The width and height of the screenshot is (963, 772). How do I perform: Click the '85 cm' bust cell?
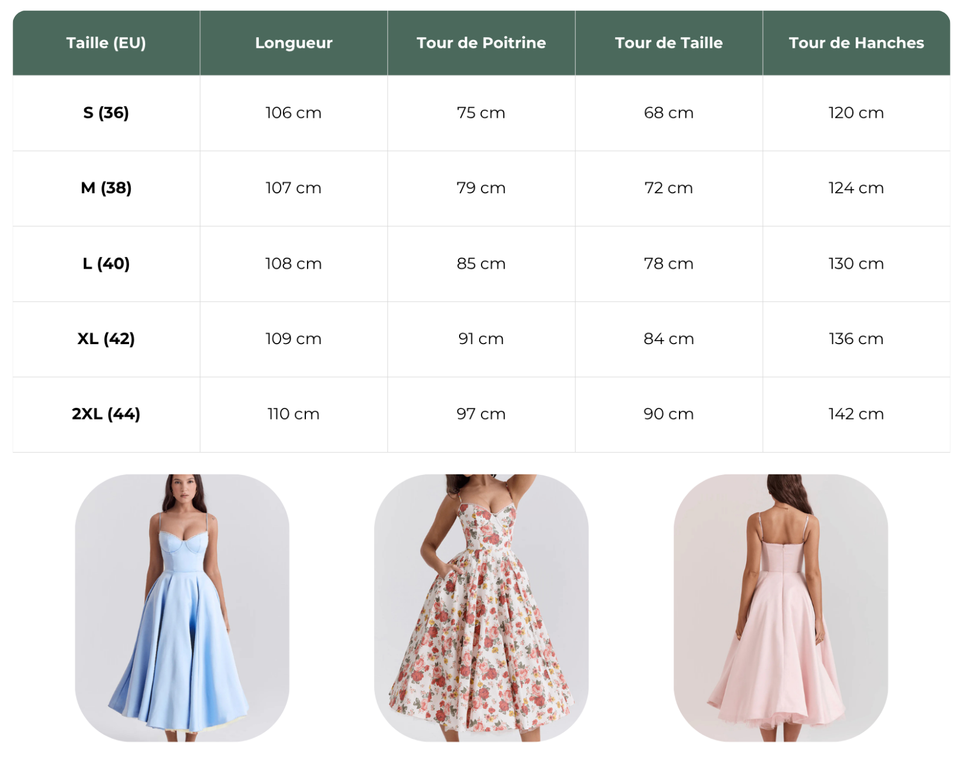[x=481, y=263]
